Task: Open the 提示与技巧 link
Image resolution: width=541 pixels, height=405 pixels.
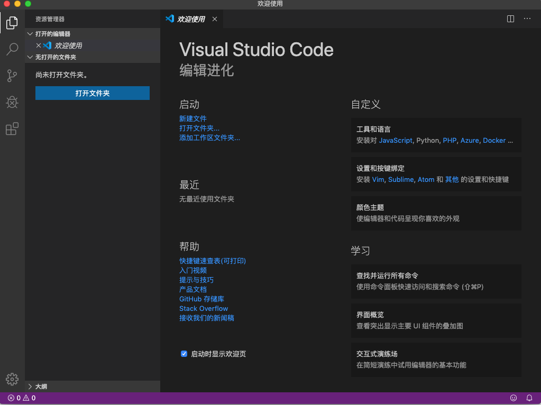Action: 196,280
